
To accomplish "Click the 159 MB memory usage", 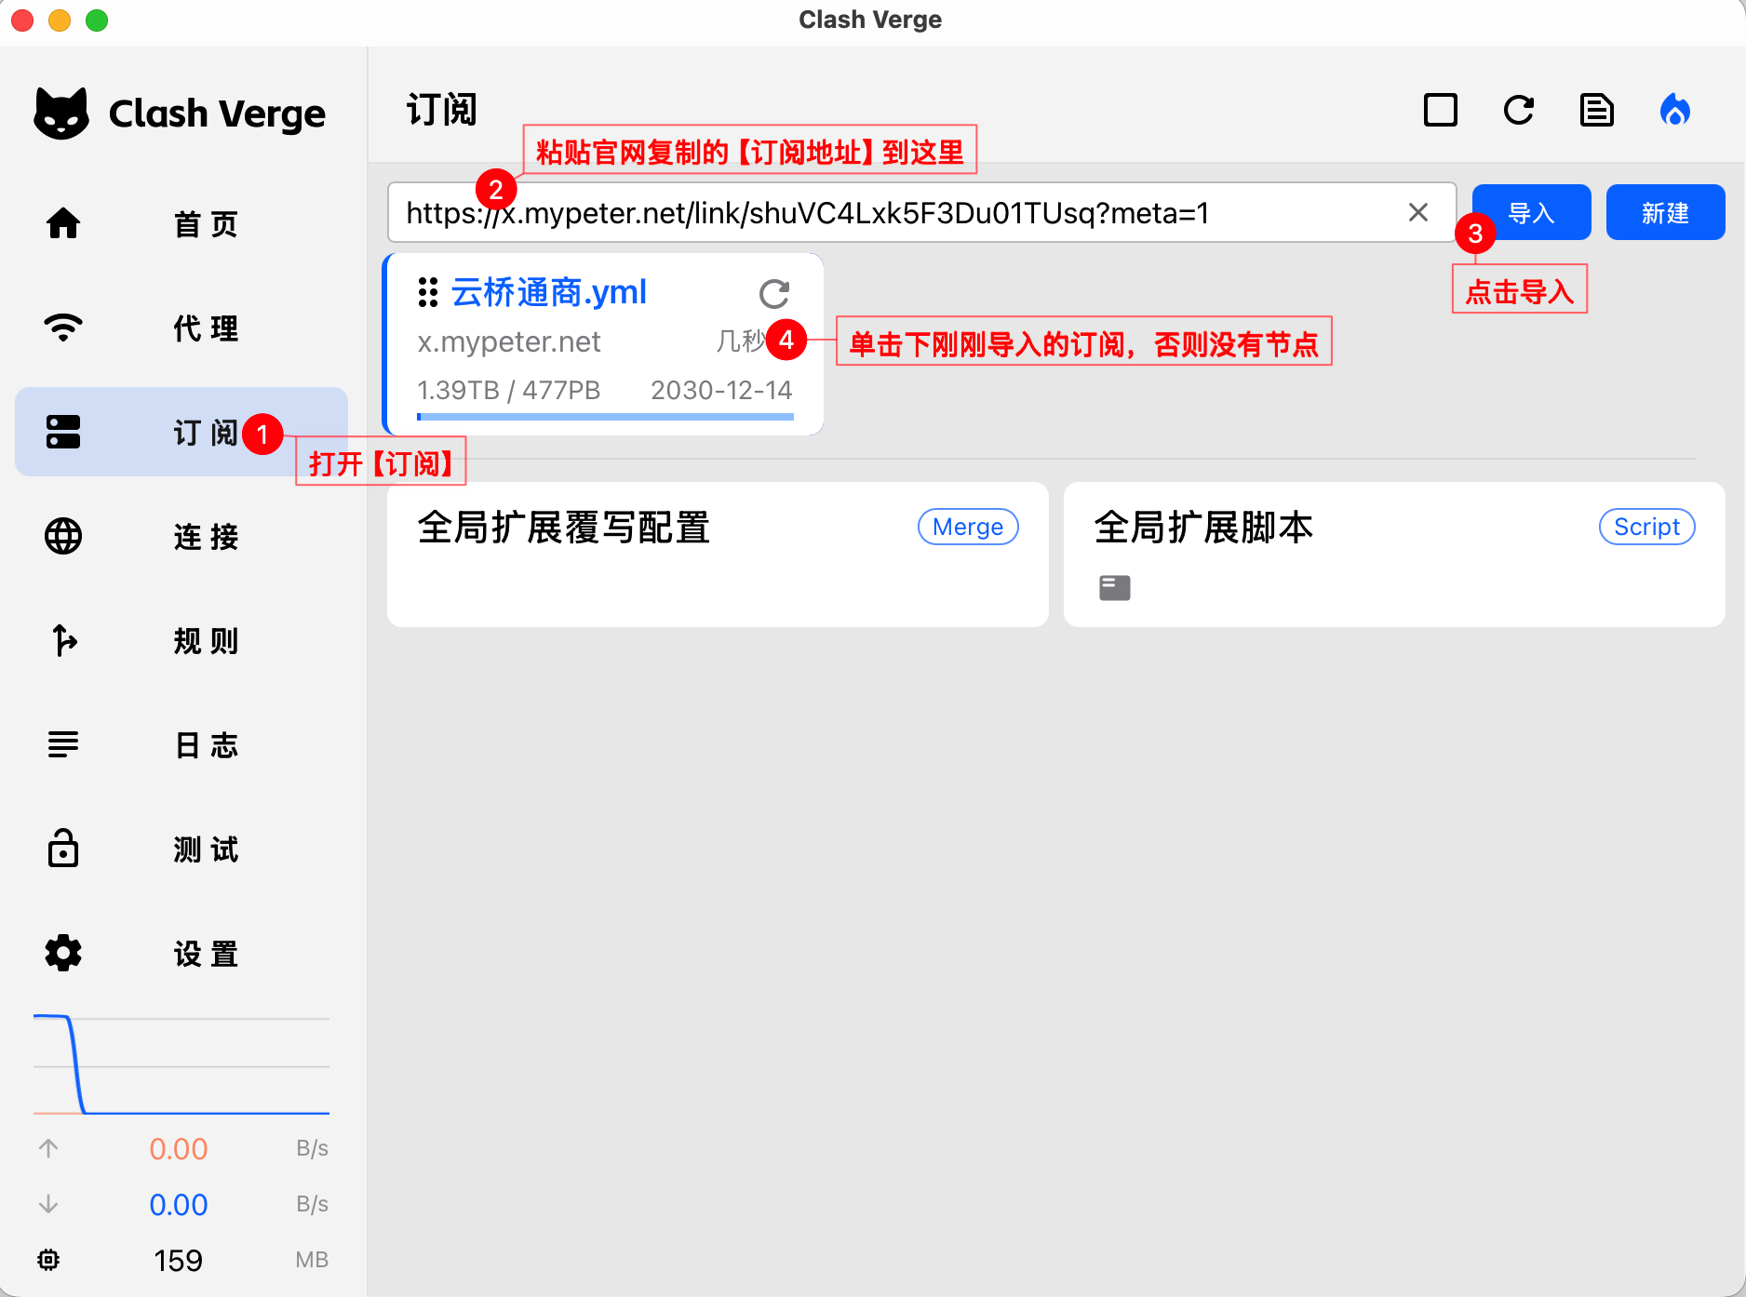I will pos(178,1261).
